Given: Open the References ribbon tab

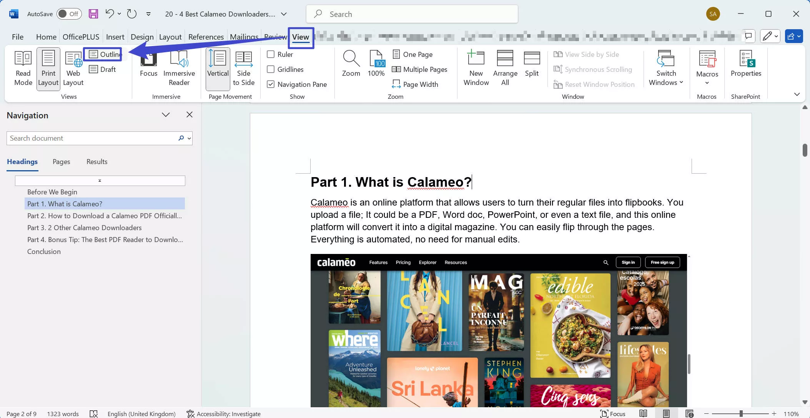Looking at the screenshot, I should [x=206, y=37].
